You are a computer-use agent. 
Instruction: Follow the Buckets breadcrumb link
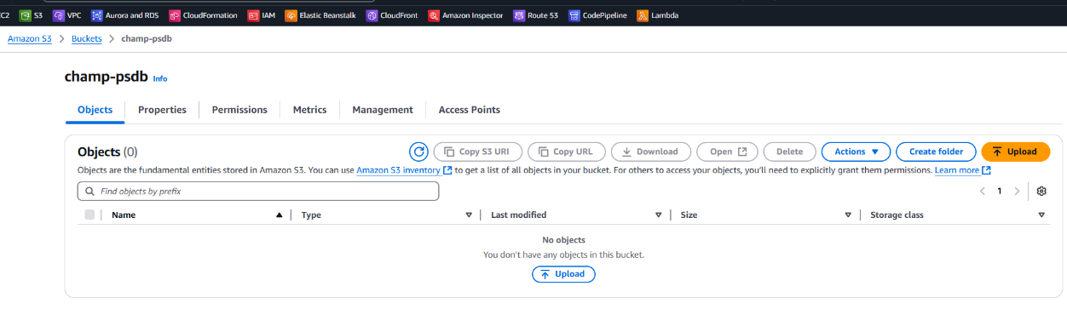point(86,38)
